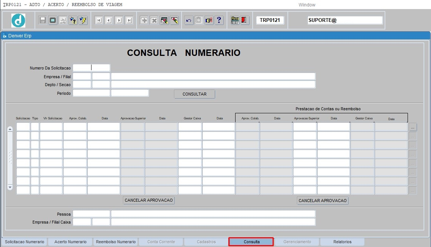431x247 pixels.
Task: Jump to the last record in toolbar
Action: pyautogui.click(x=129, y=20)
